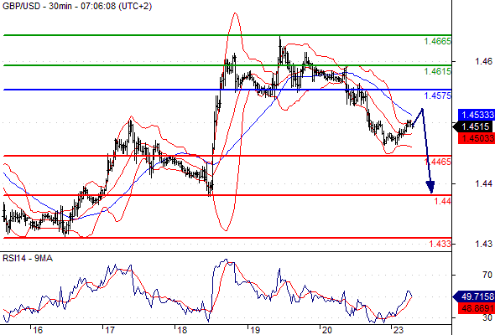Click date marker 23 on time axis

tap(399, 330)
